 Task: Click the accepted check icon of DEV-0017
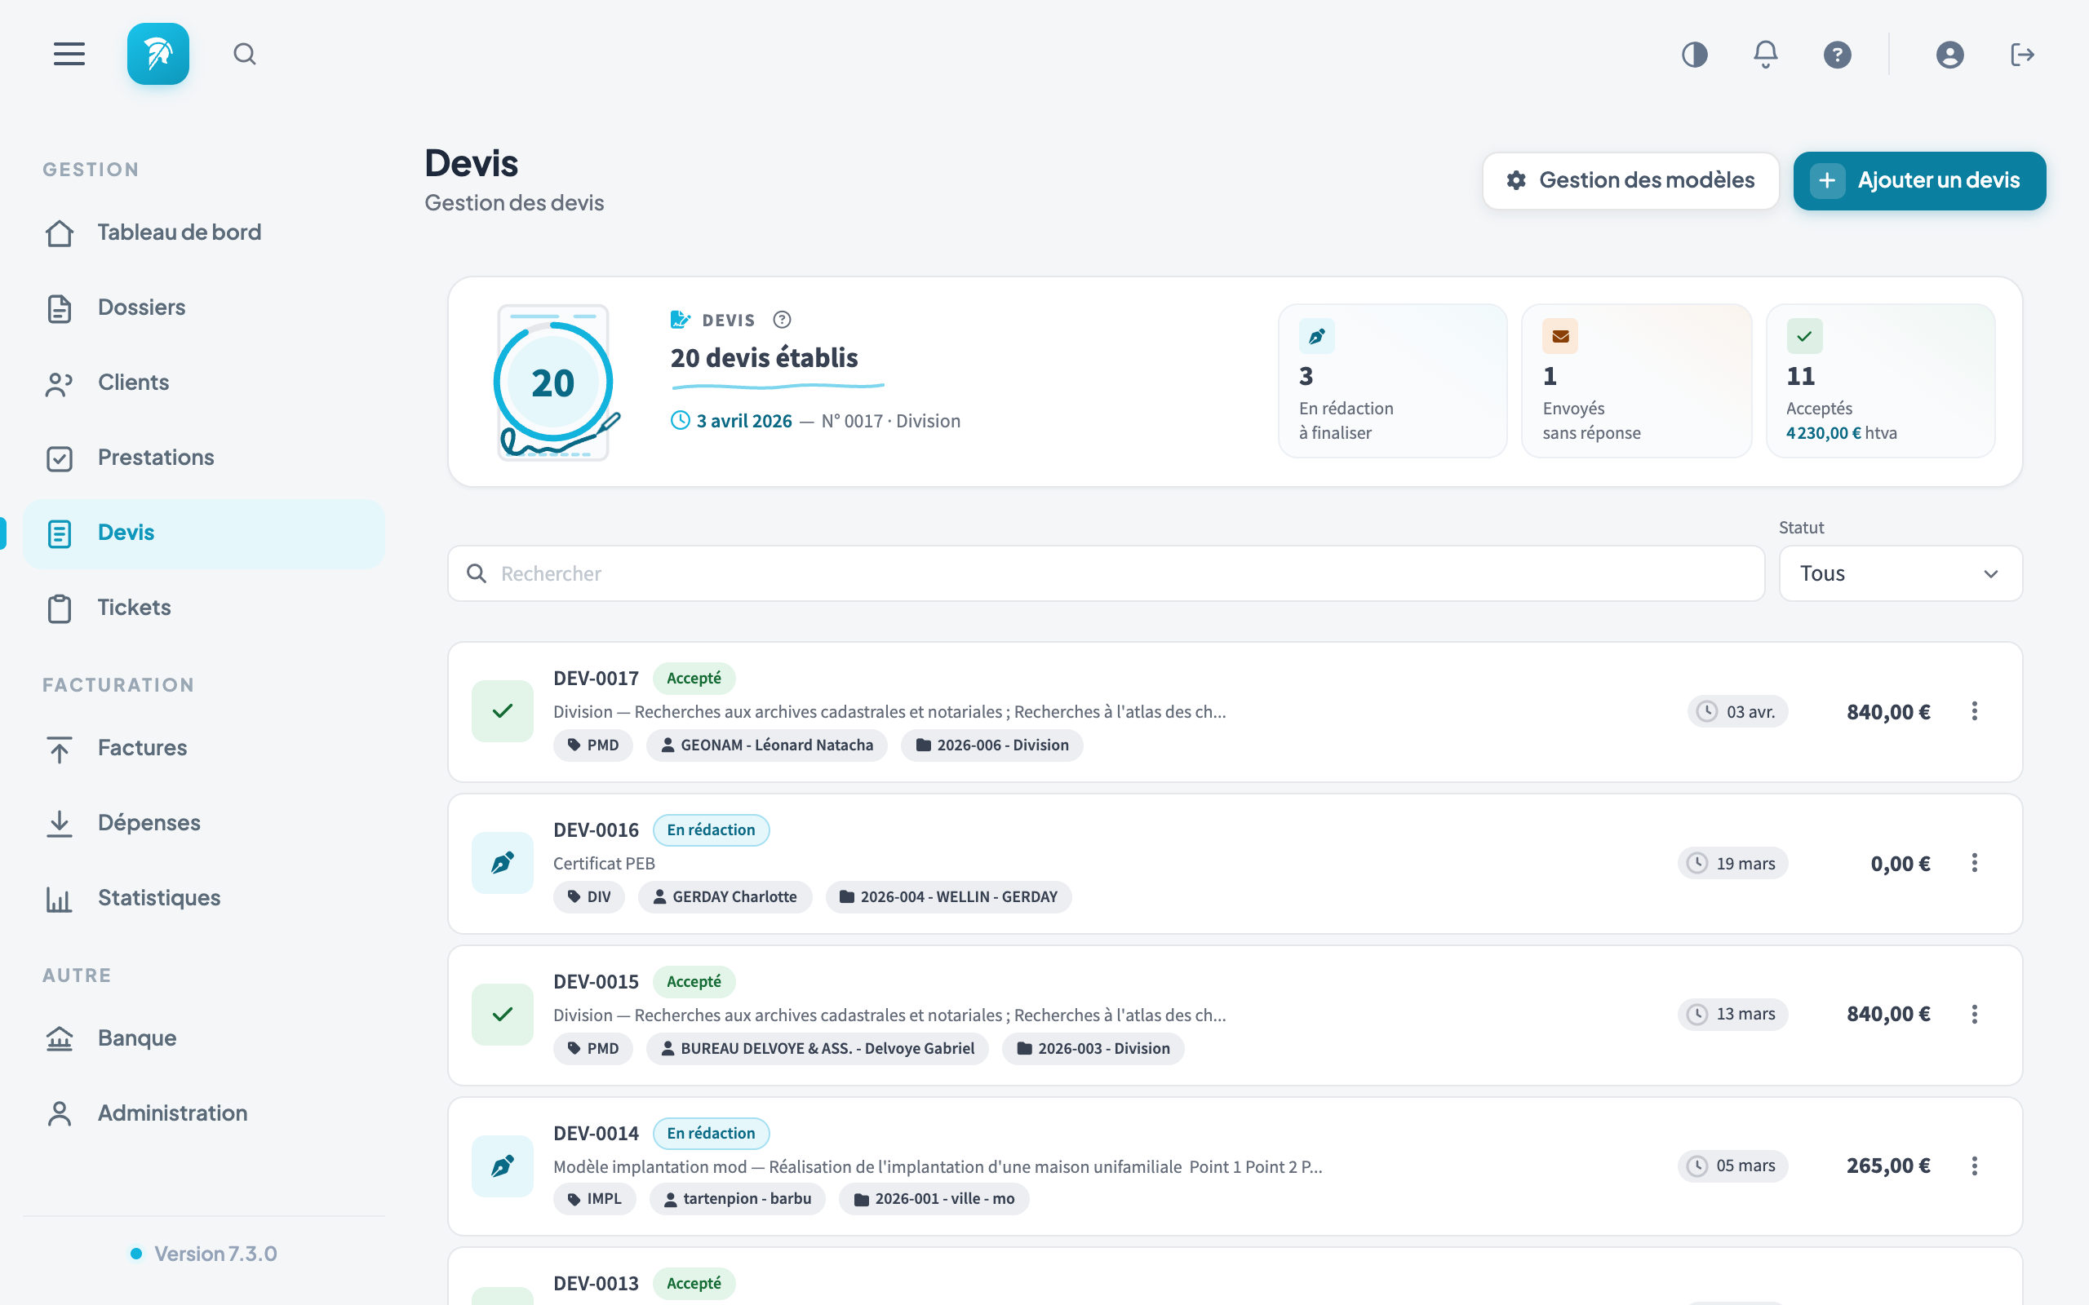click(503, 711)
